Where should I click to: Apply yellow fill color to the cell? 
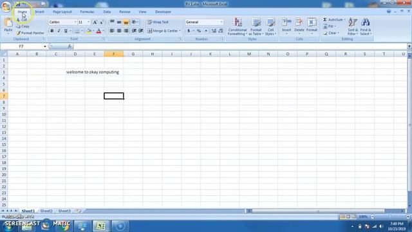pos(89,31)
